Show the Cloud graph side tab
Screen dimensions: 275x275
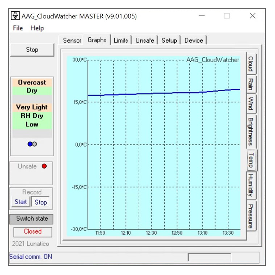point(251,64)
